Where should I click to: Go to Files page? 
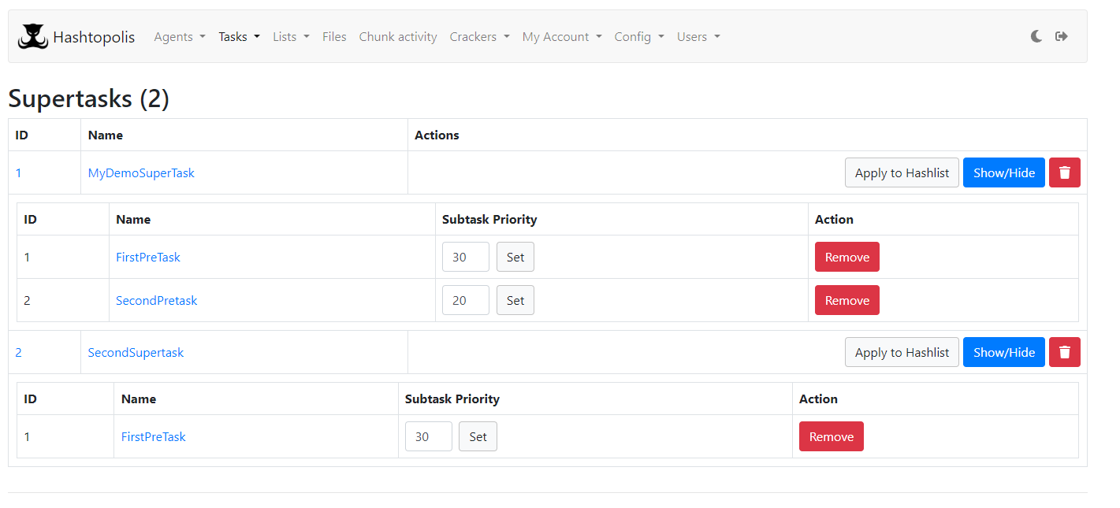point(334,36)
